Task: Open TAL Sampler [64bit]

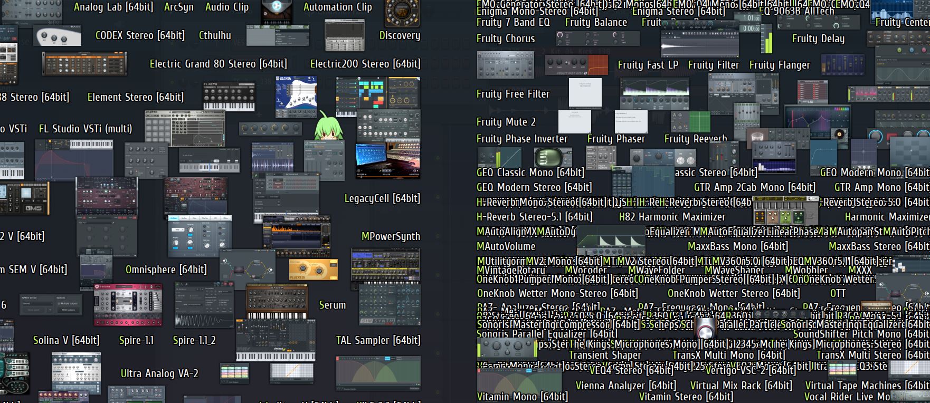Action: [378, 341]
